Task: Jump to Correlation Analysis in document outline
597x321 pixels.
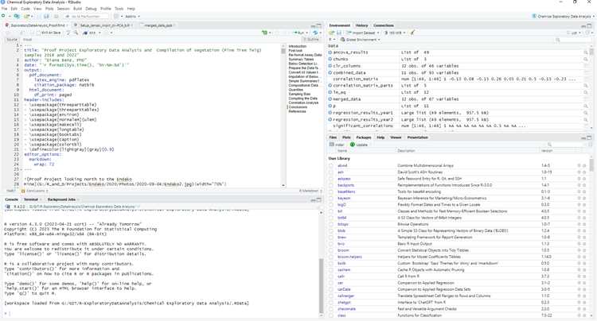Action: click(x=303, y=102)
